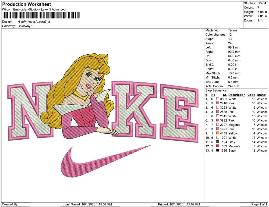
Task: Select the grey swatch in stop 11
Action: pyautogui.click(x=218, y=142)
